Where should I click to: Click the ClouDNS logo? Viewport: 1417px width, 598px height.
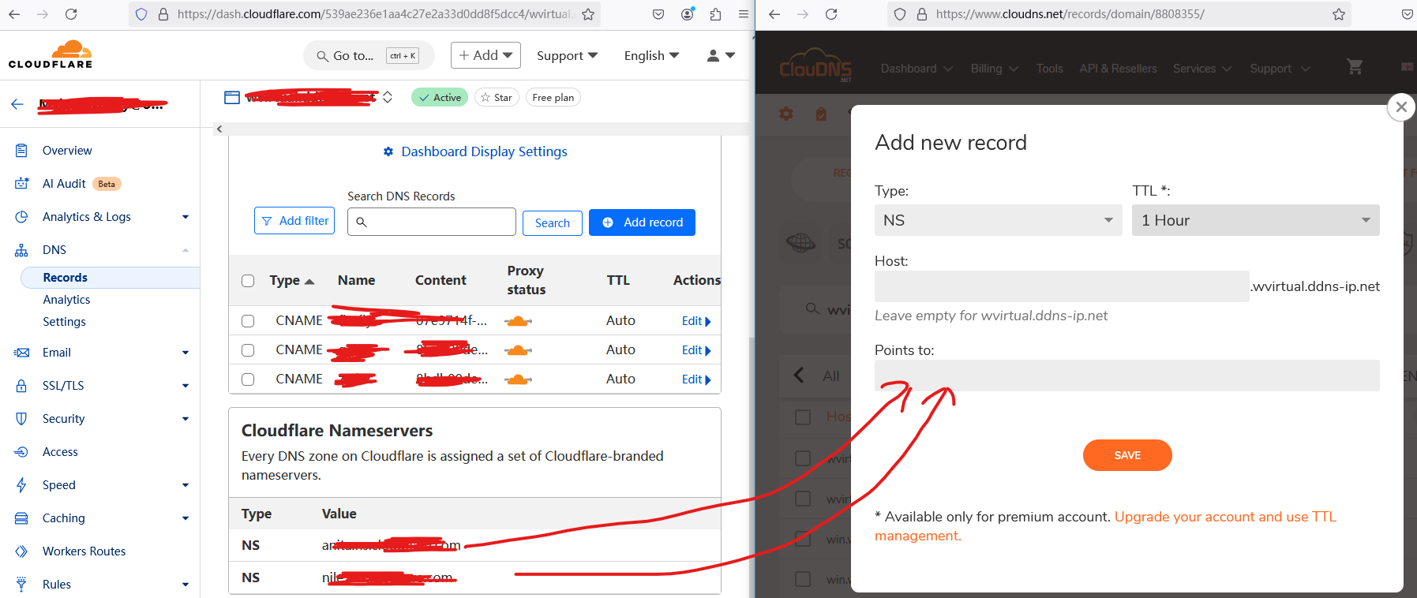pyautogui.click(x=815, y=66)
